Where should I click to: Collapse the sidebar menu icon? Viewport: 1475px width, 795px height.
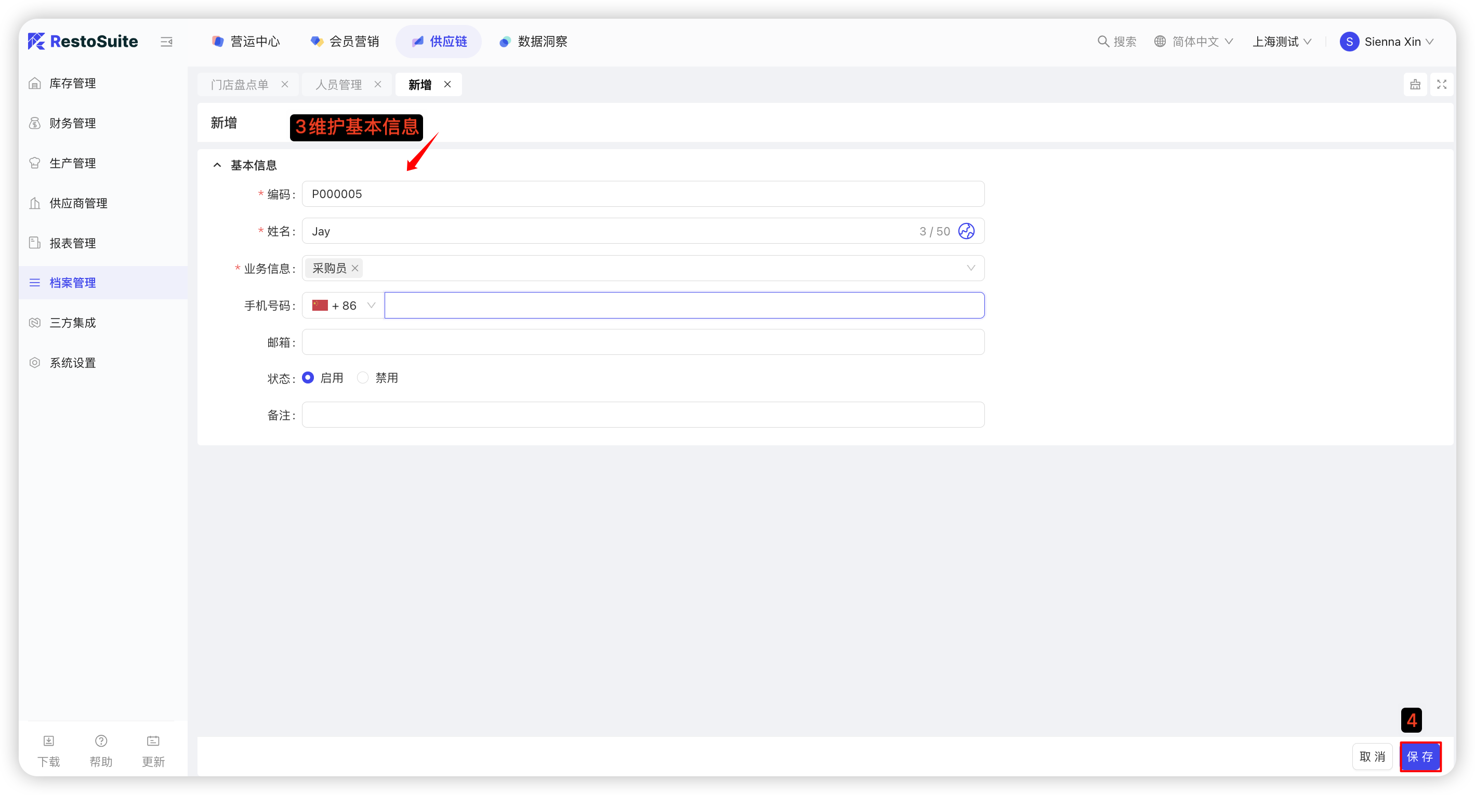coord(167,42)
